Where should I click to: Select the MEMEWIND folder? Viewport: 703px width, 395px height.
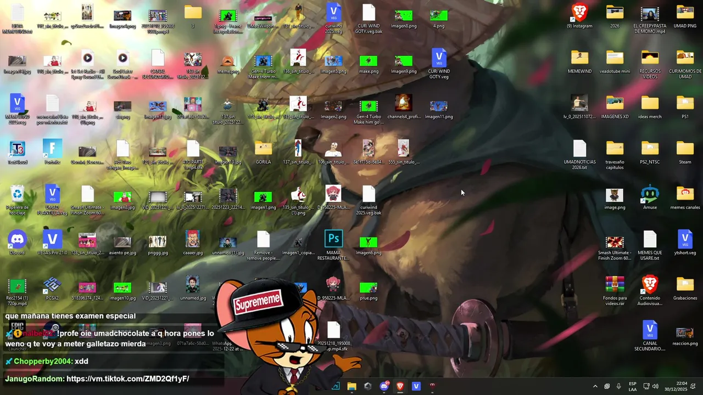tap(579, 61)
